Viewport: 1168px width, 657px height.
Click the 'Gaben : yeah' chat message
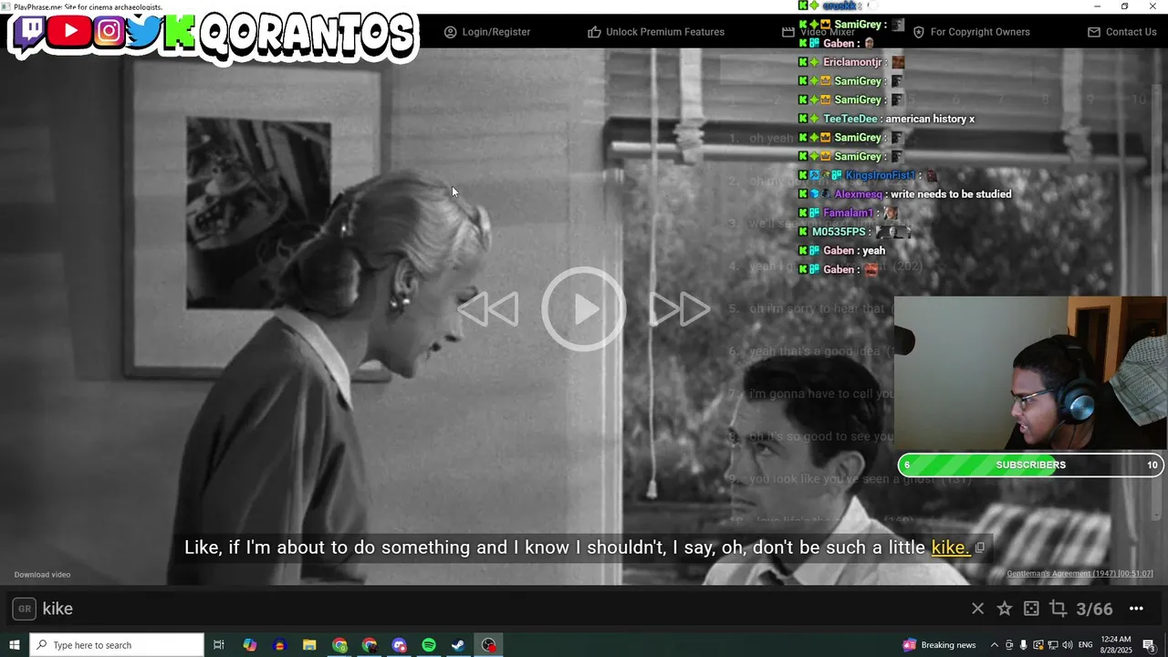841,250
